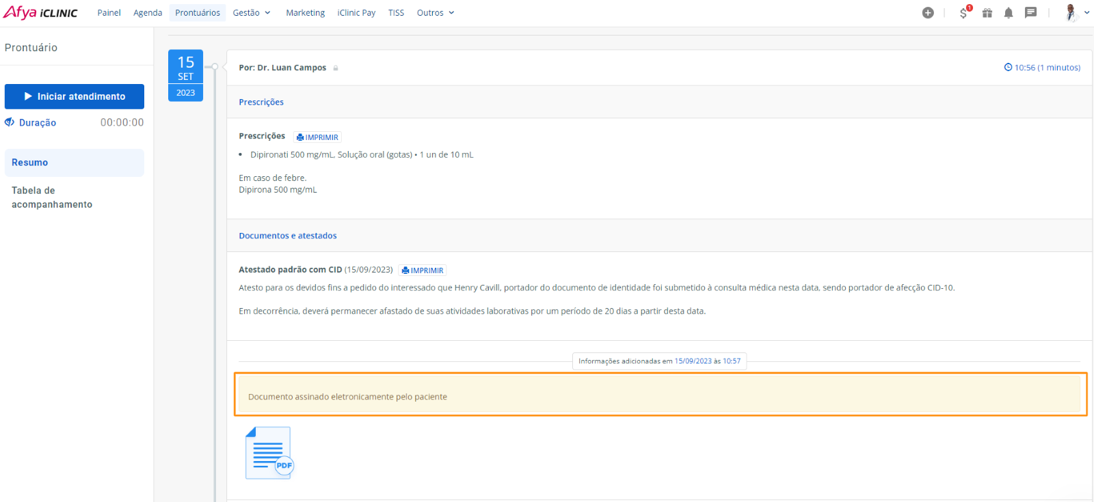Click the 15 SET 2023 timeline date marker
Image resolution: width=1094 pixels, height=502 pixels.
click(x=185, y=75)
